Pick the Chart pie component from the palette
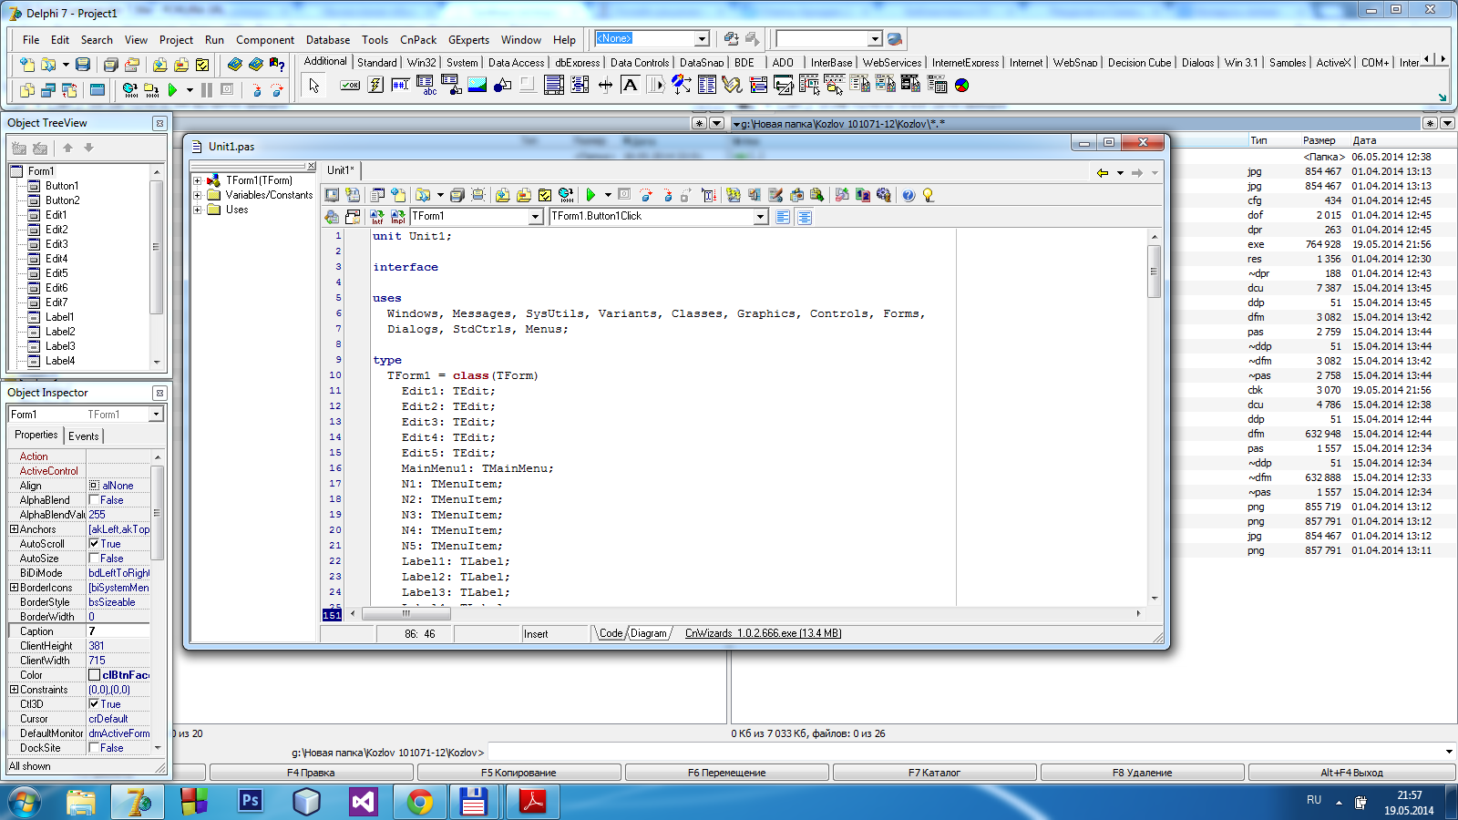The image size is (1458, 820). [x=961, y=86]
